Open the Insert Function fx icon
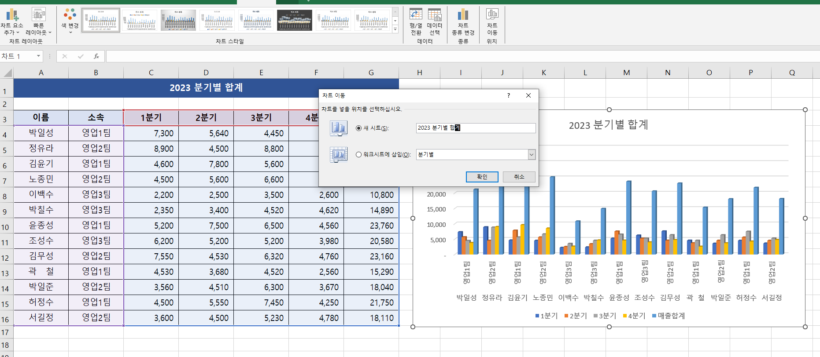Screen dimensions: 820x357 click(x=96, y=56)
